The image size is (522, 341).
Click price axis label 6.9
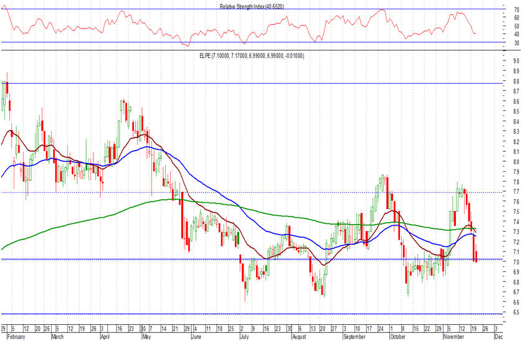coord(516,272)
